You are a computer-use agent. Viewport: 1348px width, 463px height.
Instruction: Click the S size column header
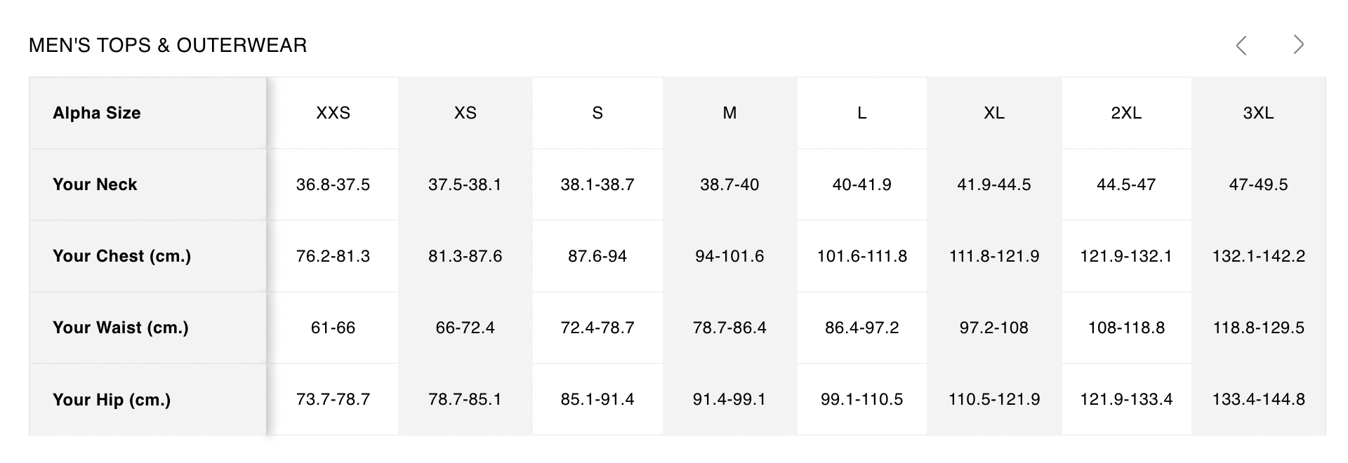point(597,113)
